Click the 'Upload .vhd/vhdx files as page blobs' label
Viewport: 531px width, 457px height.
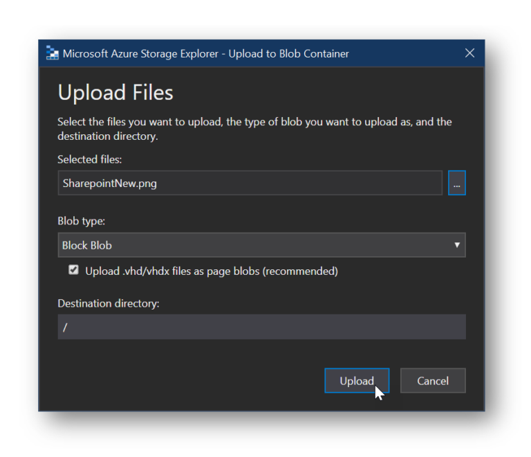click(212, 271)
